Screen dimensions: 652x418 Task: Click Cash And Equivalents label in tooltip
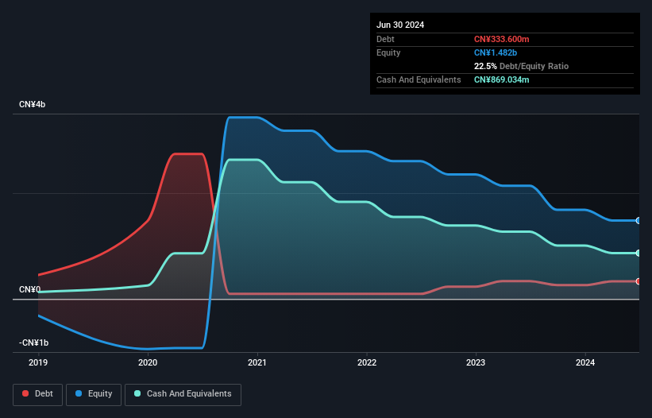419,79
